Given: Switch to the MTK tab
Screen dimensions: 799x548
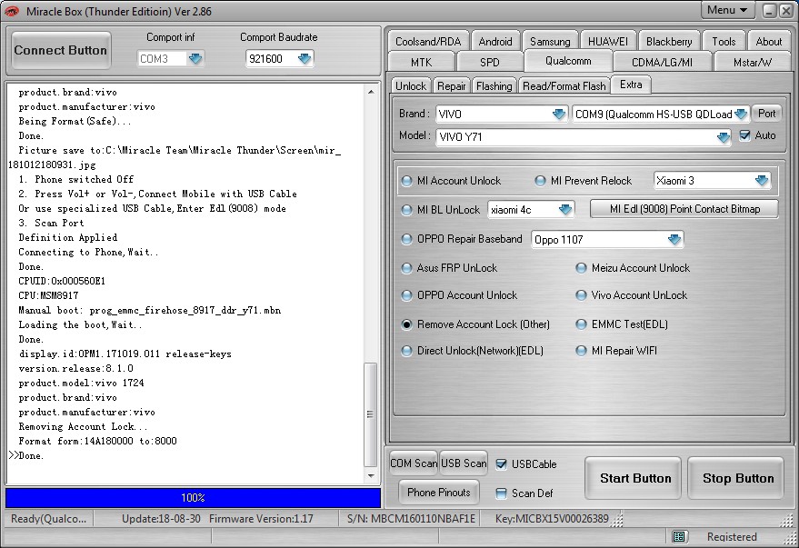Looking at the screenshot, I should (x=421, y=62).
